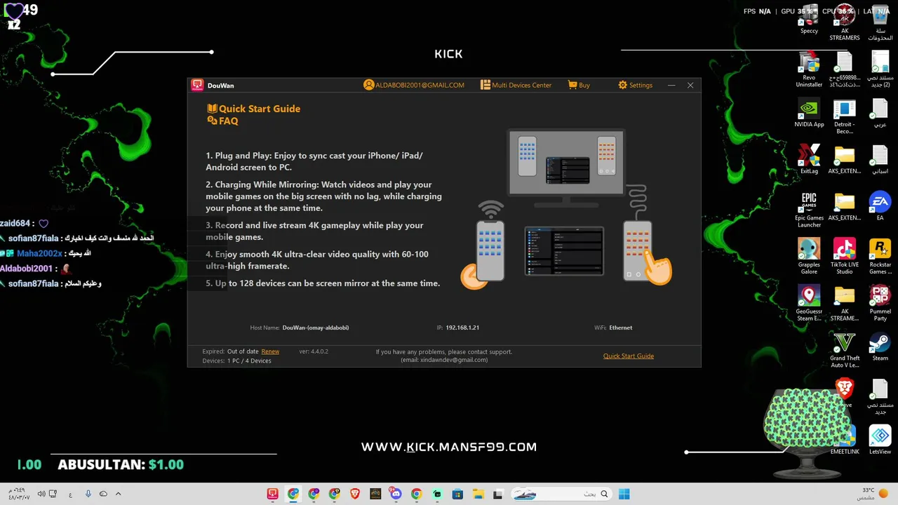Select the ExitLag desktop shortcut

click(809, 159)
